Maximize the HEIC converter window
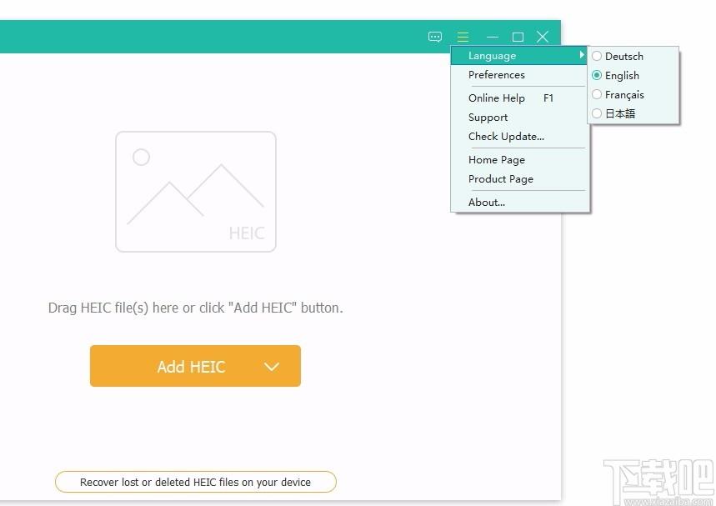This screenshot has width=716, height=506. (518, 37)
